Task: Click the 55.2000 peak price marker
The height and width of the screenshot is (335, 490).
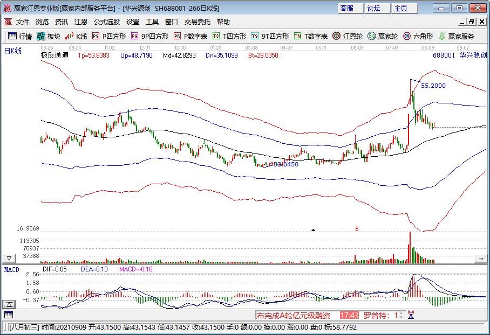Action: click(x=433, y=86)
